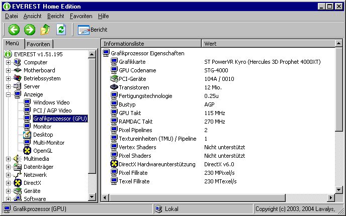Click the info list vertical scroll-down arrow
This screenshot has width=346, height=216.
tap(339, 190)
